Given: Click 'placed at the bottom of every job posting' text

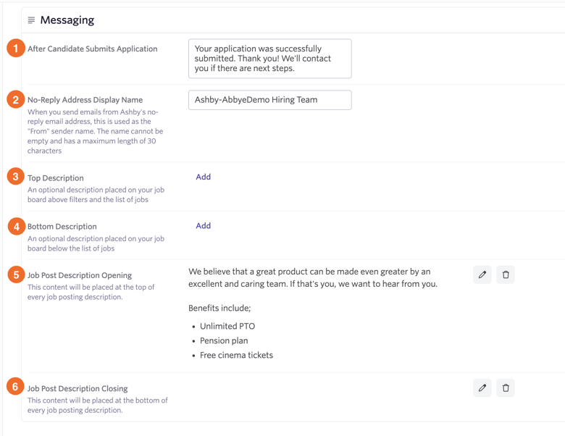Looking at the screenshot, I should 98,405.
